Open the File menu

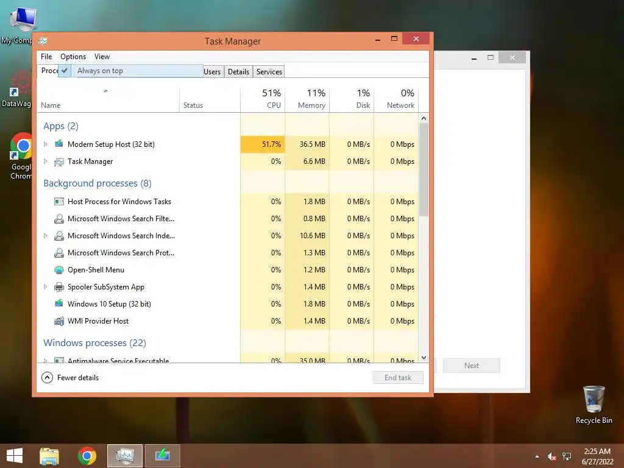tap(46, 57)
